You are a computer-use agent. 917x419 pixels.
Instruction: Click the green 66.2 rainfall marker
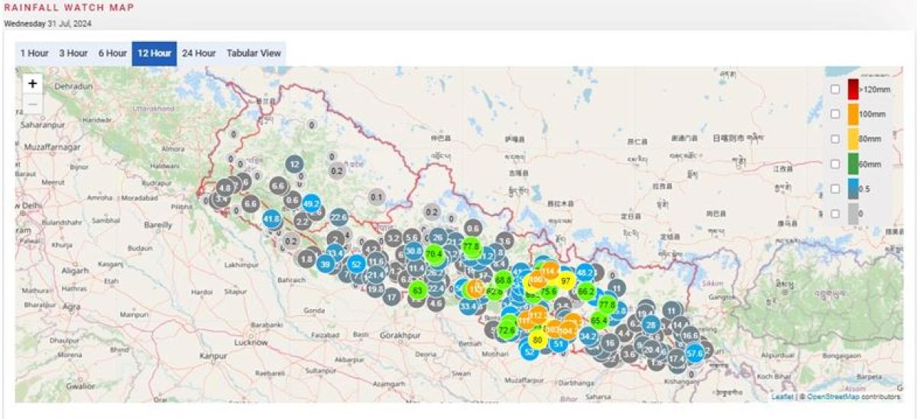click(x=586, y=291)
